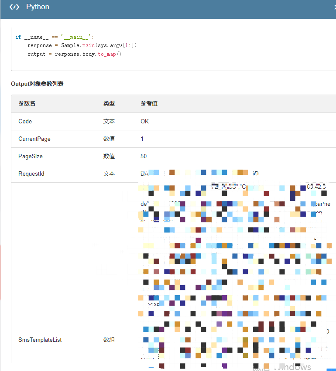Click the 参数名 column header
Screen dimensions: 336x371
tap(27, 104)
